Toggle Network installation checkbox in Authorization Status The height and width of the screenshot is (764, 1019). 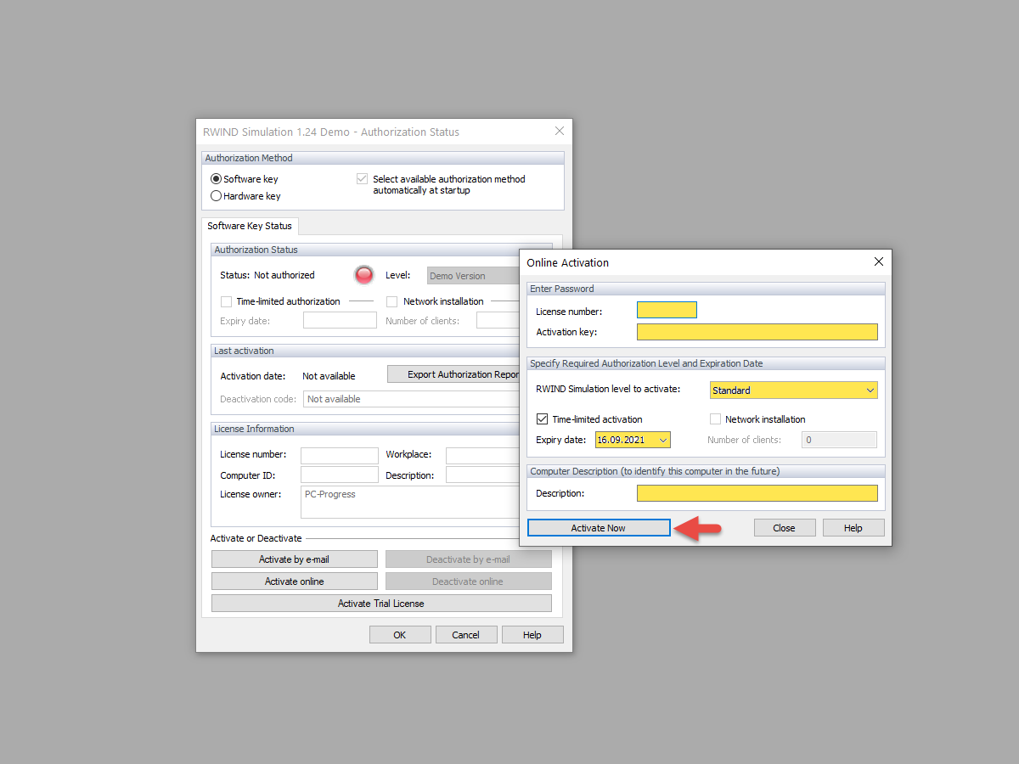392,301
